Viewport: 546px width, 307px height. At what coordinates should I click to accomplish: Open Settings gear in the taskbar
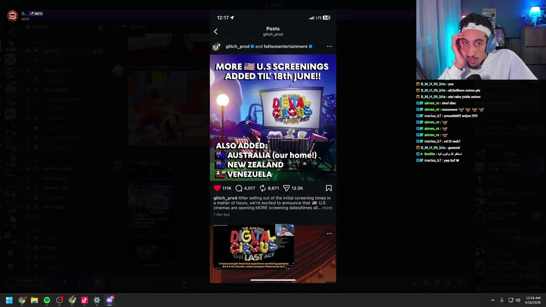pos(97,300)
